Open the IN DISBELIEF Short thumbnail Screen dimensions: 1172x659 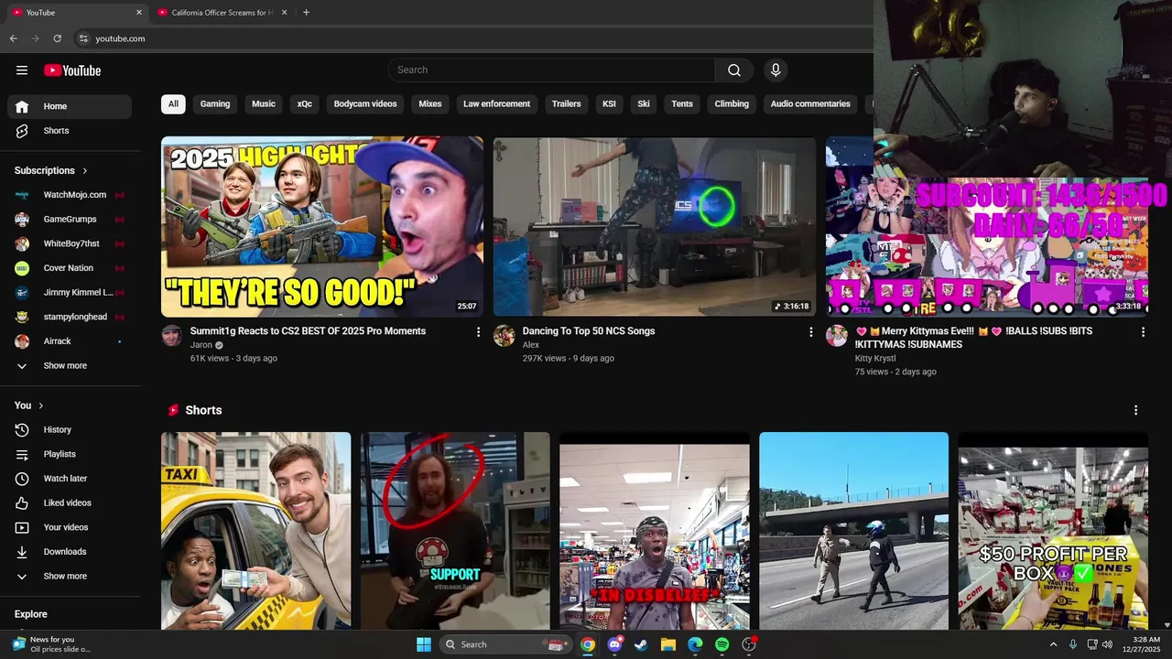coord(655,531)
